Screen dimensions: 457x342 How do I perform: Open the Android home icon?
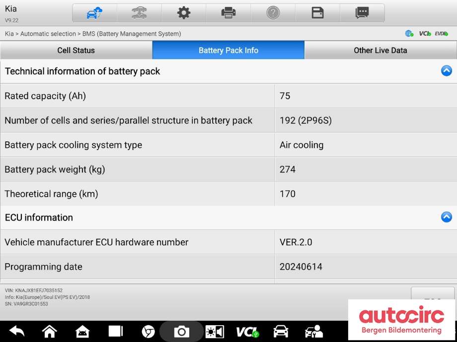[82, 331]
